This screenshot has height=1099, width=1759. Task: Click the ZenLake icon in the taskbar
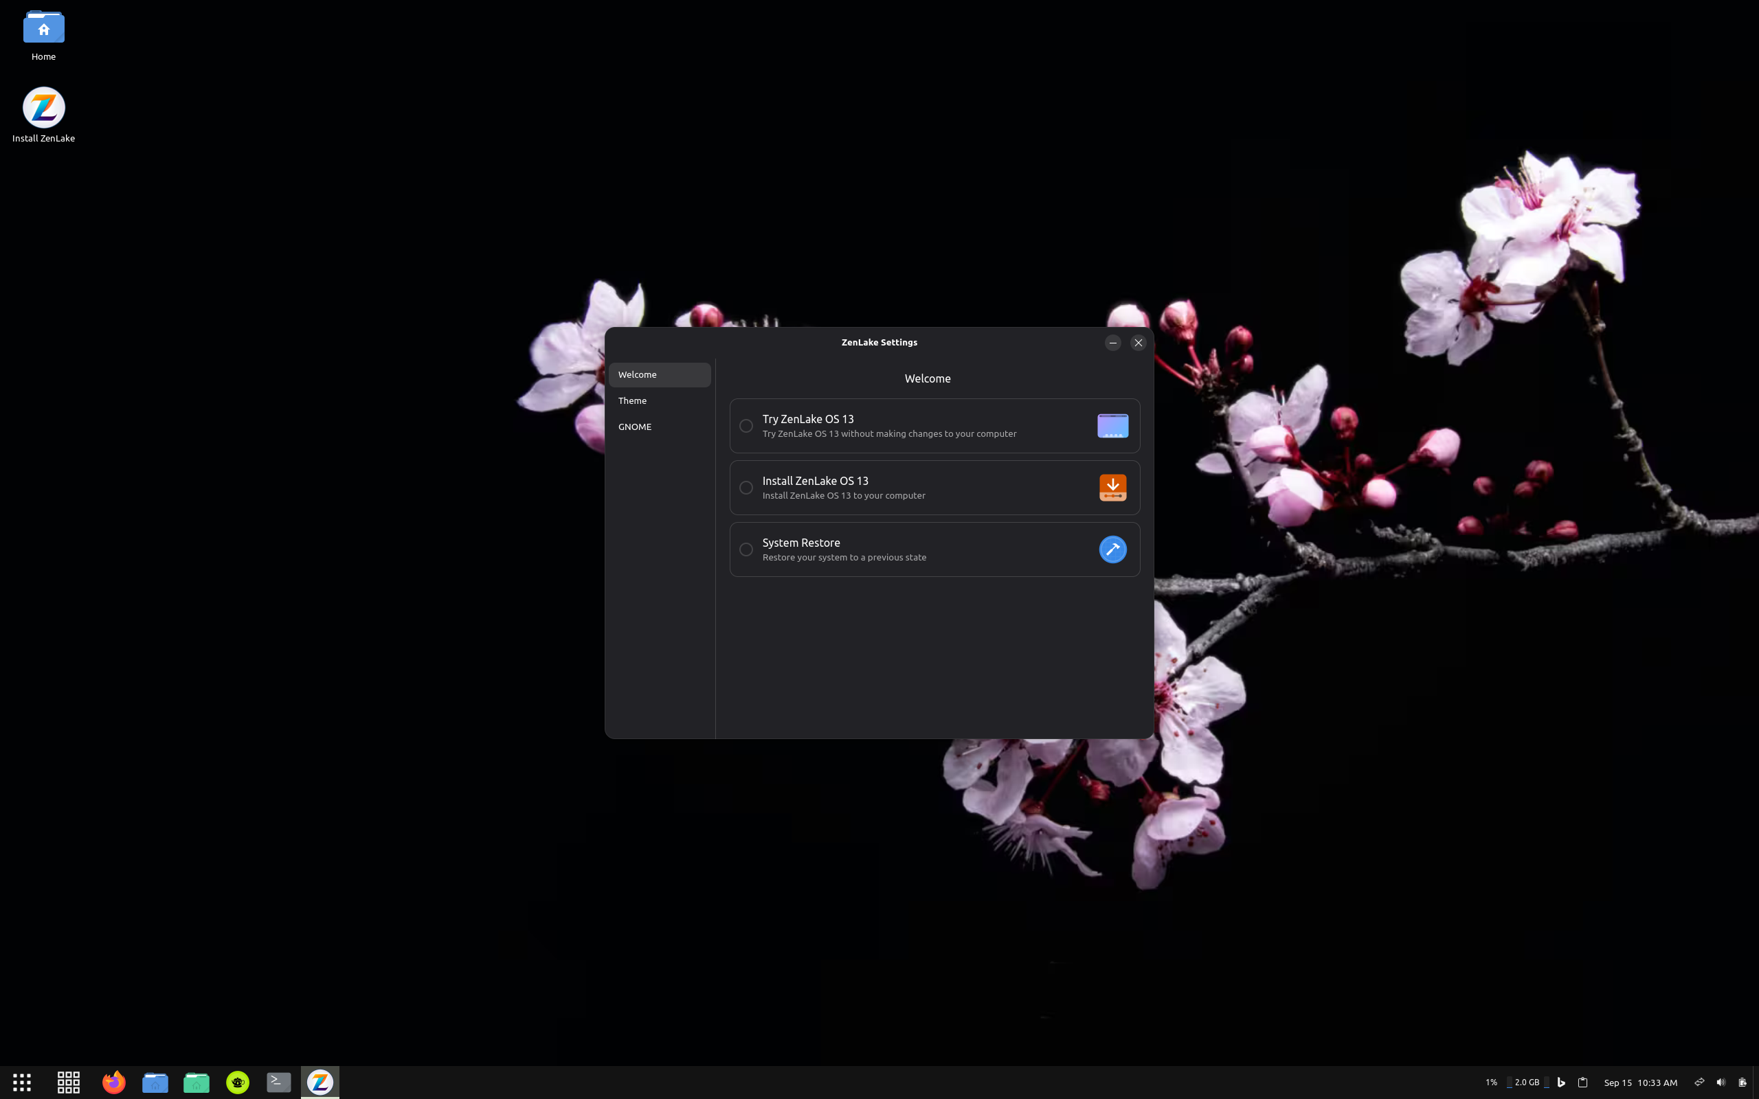pyautogui.click(x=320, y=1083)
